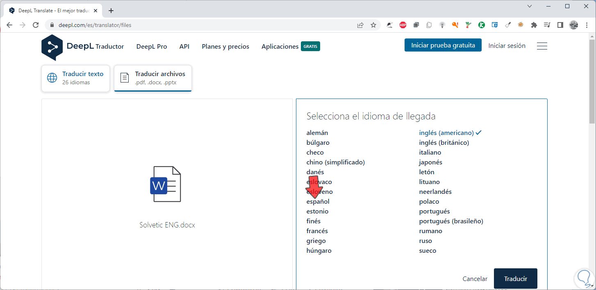Screen dimensions: 596x290
Task: Click the Traducir button
Action: click(x=516, y=279)
